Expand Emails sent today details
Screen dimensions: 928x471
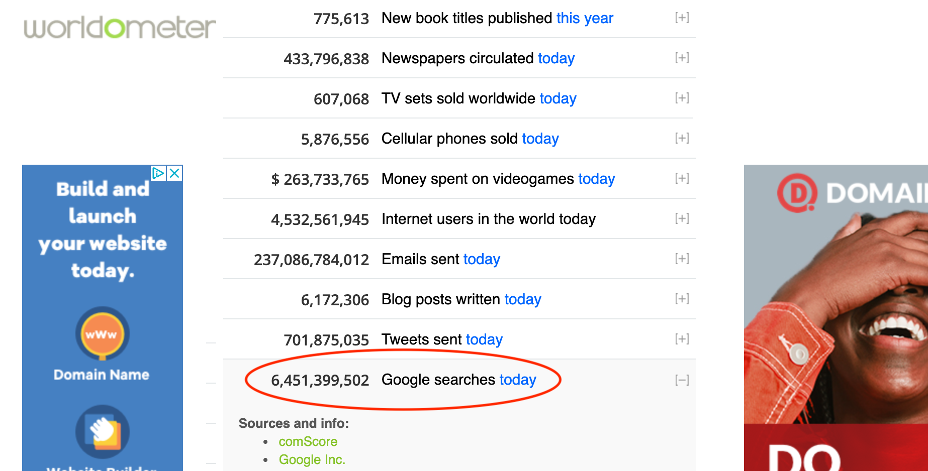point(682,259)
